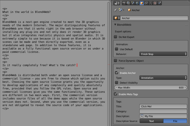
Task: Edit the Anchor object name field
Action: click(x=154, y=18)
